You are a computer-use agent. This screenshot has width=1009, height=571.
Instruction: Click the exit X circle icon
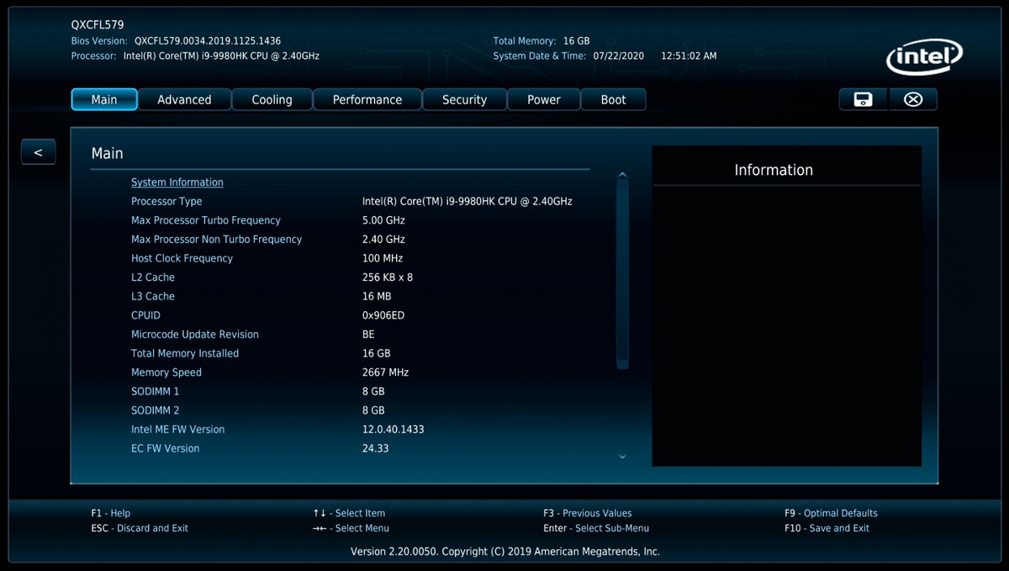point(913,99)
